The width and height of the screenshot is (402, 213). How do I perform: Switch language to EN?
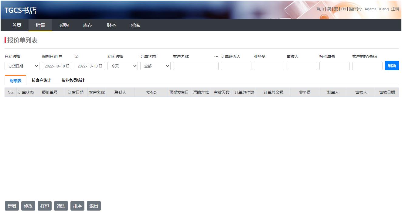tap(343, 9)
